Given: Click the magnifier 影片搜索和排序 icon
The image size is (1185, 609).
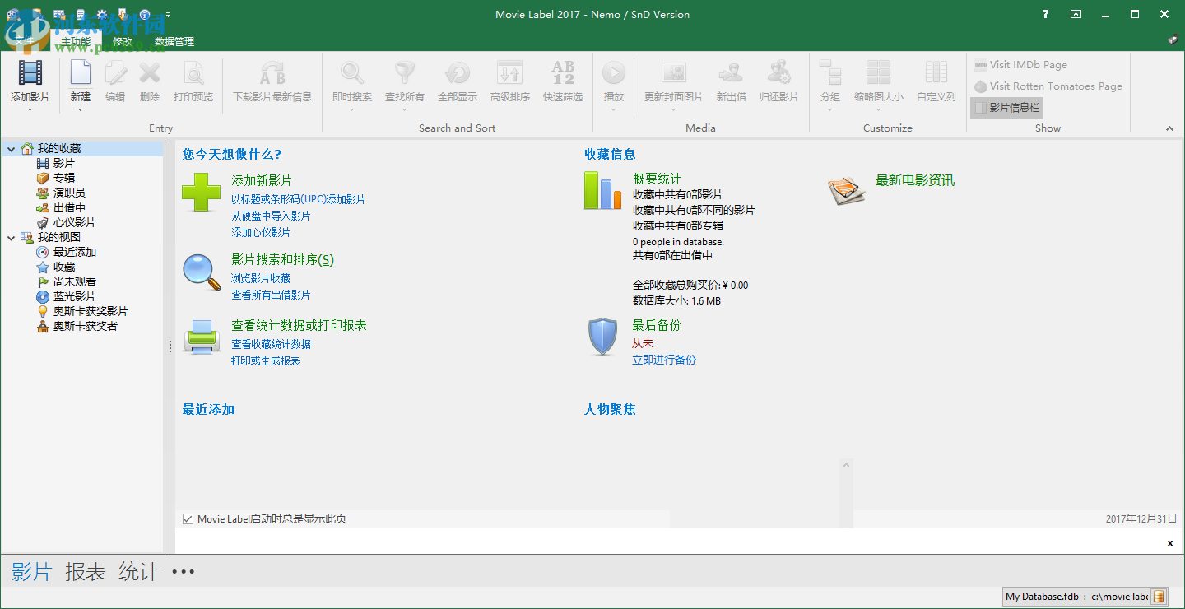Looking at the screenshot, I should tap(201, 272).
